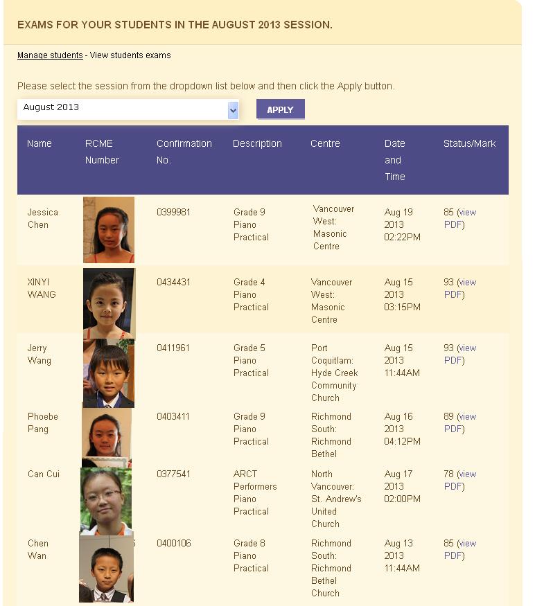544x606 pixels.
Task: Click Jessica Chen's student photo
Action: pyautogui.click(x=109, y=229)
